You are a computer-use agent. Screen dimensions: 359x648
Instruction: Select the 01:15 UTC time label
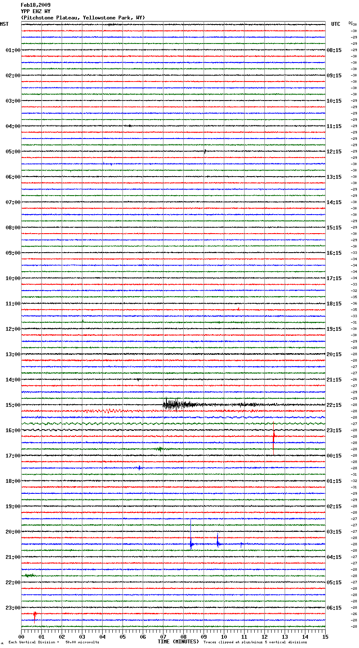click(334, 481)
